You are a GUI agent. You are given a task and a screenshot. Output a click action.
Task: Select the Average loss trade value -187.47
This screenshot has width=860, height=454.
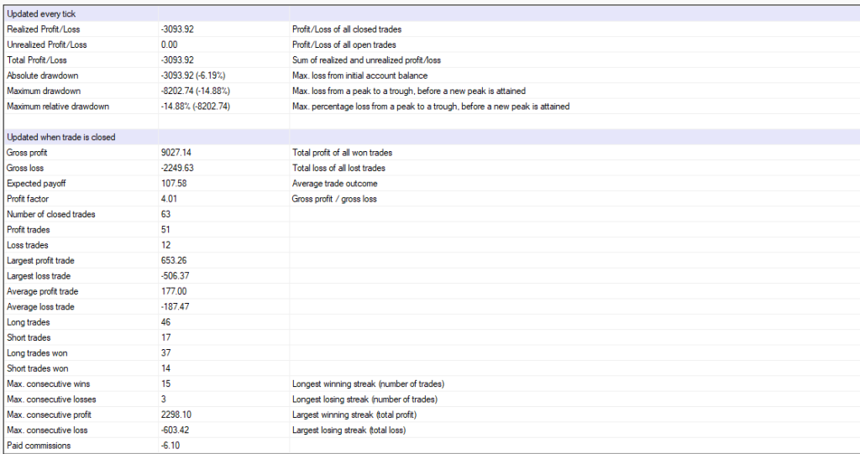tap(176, 307)
